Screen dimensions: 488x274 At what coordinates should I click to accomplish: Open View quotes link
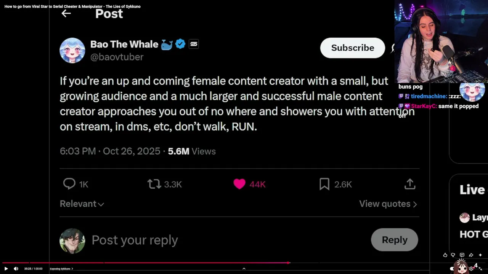[388, 204]
